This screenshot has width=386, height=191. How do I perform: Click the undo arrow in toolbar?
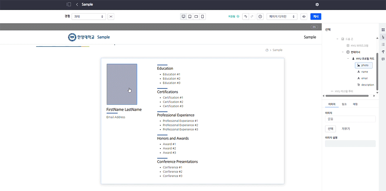click(x=246, y=17)
